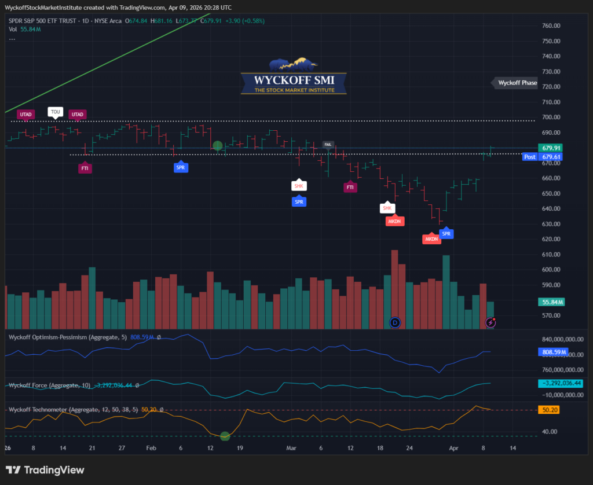Select the leftmost UTAD label

point(25,115)
